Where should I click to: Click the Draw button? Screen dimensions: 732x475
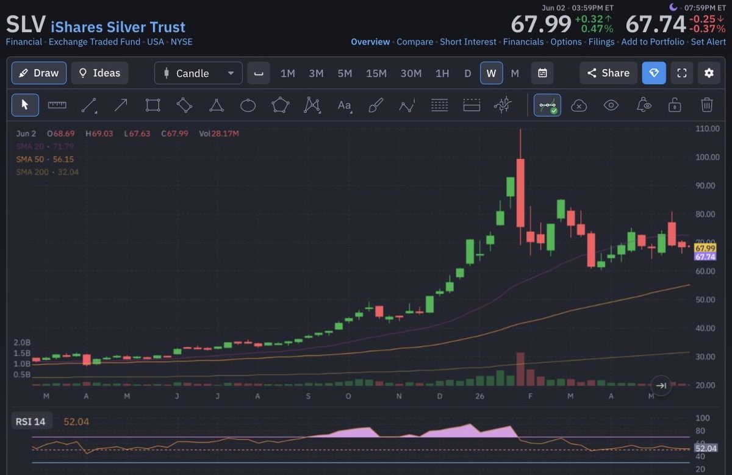pyautogui.click(x=39, y=73)
